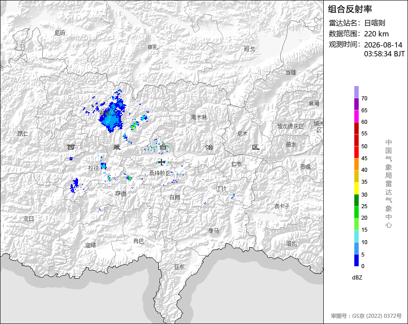The image size is (408, 324).
Task: Select the 70 dBZ light purple swatch
Action: [357, 92]
